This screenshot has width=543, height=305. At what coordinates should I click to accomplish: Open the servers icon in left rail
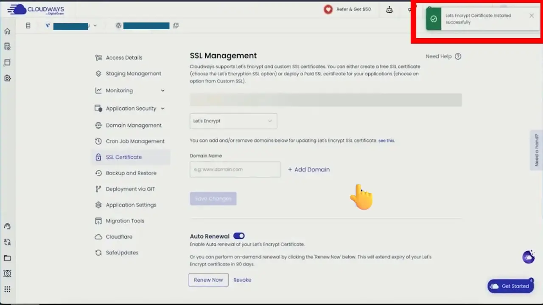7,47
